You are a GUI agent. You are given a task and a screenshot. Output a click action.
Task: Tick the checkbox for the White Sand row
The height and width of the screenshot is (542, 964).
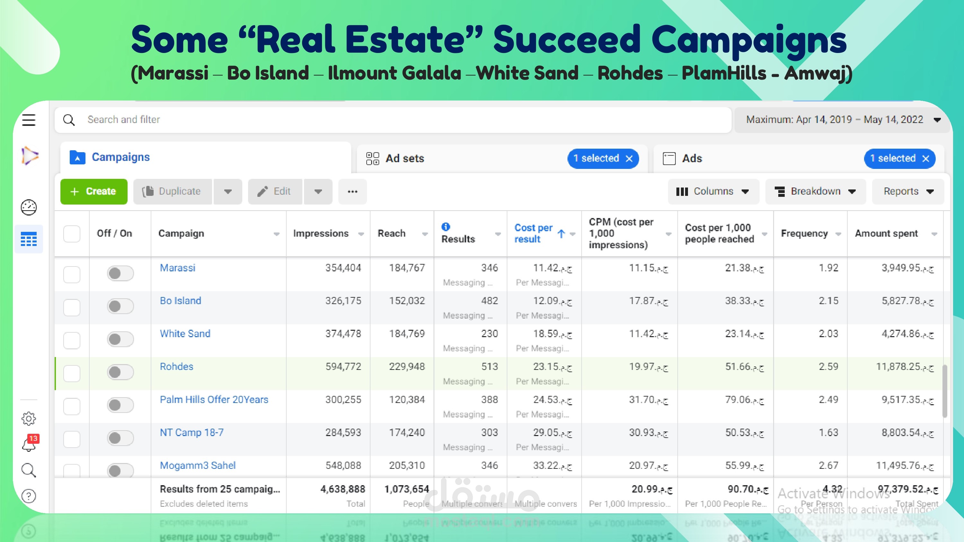point(72,340)
